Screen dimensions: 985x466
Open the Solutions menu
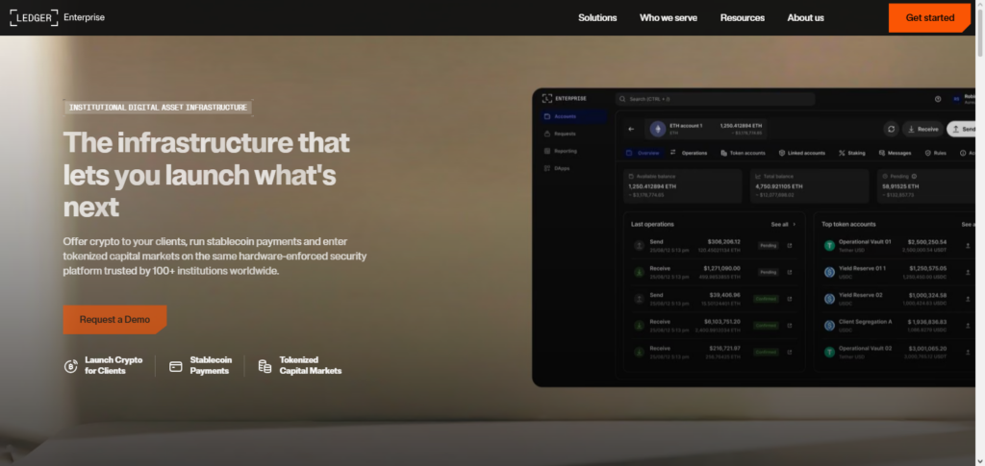click(x=597, y=17)
